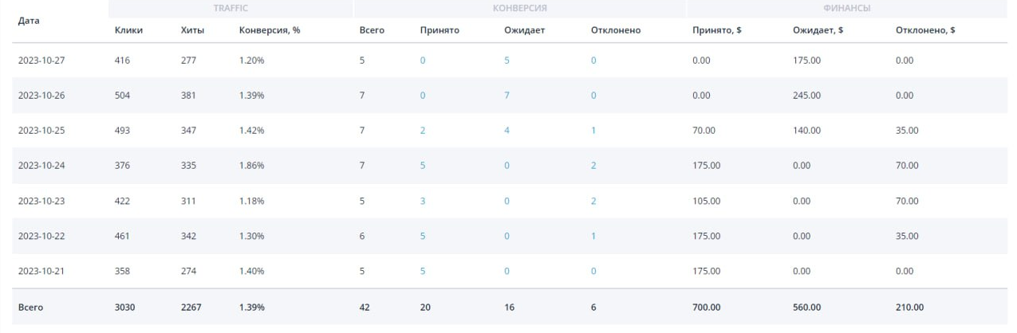Sort by the Конверсия, % column header

pos(269,30)
